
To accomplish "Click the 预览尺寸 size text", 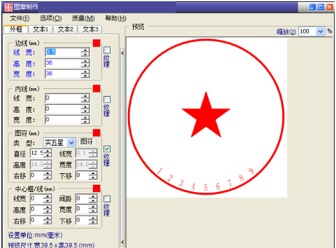I will (51, 245).
